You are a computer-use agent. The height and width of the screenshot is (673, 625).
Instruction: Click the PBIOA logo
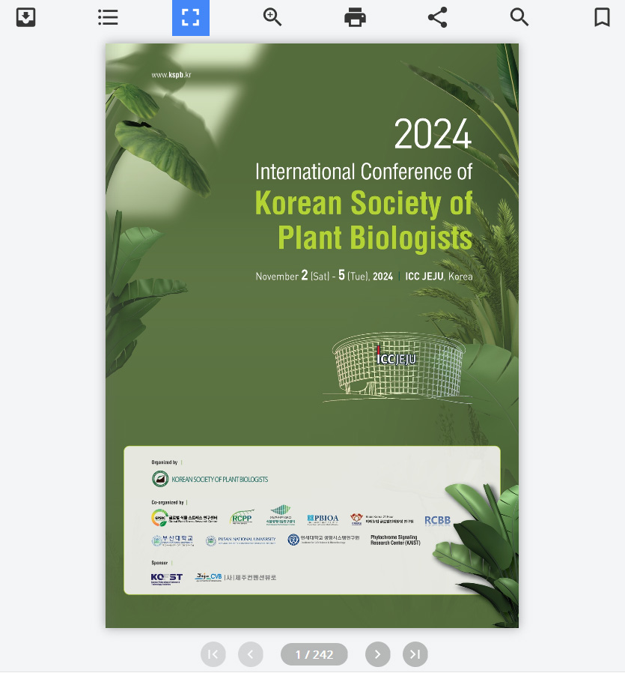pyautogui.click(x=323, y=519)
